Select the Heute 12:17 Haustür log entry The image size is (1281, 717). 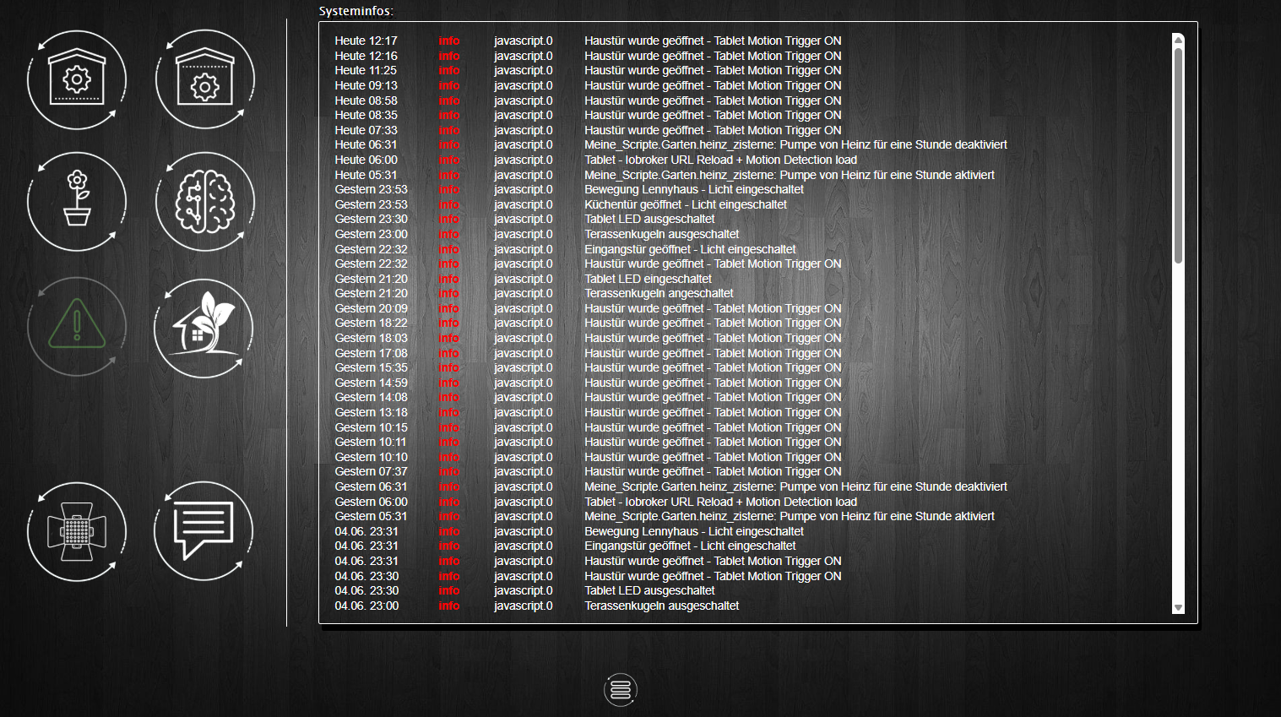(712, 41)
